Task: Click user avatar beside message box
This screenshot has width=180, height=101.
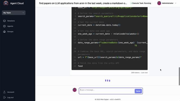Action: [75, 90]
